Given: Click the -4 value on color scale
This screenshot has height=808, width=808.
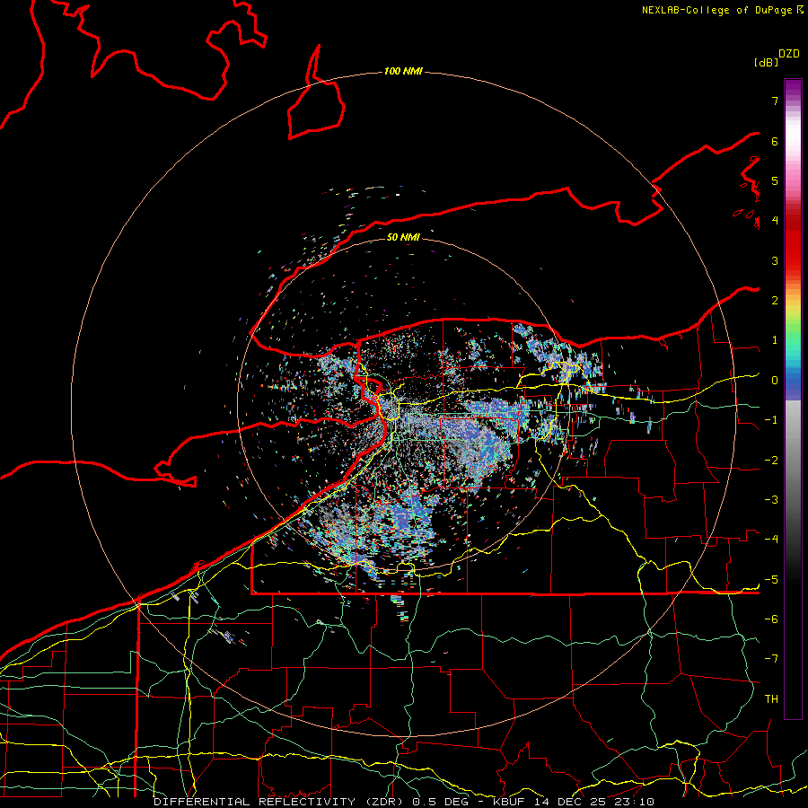Looking at the screenshot, I should tap(771, 540).
